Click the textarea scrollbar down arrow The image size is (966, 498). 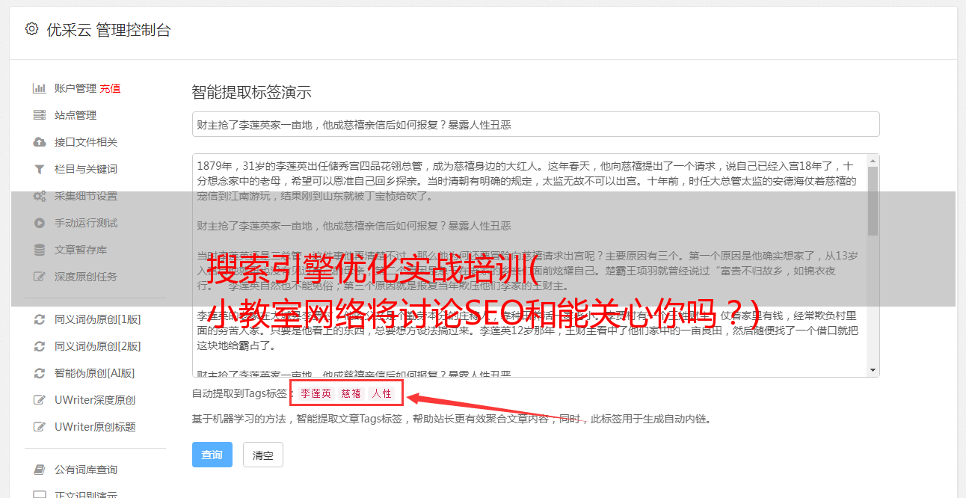[x=873, y=370]
